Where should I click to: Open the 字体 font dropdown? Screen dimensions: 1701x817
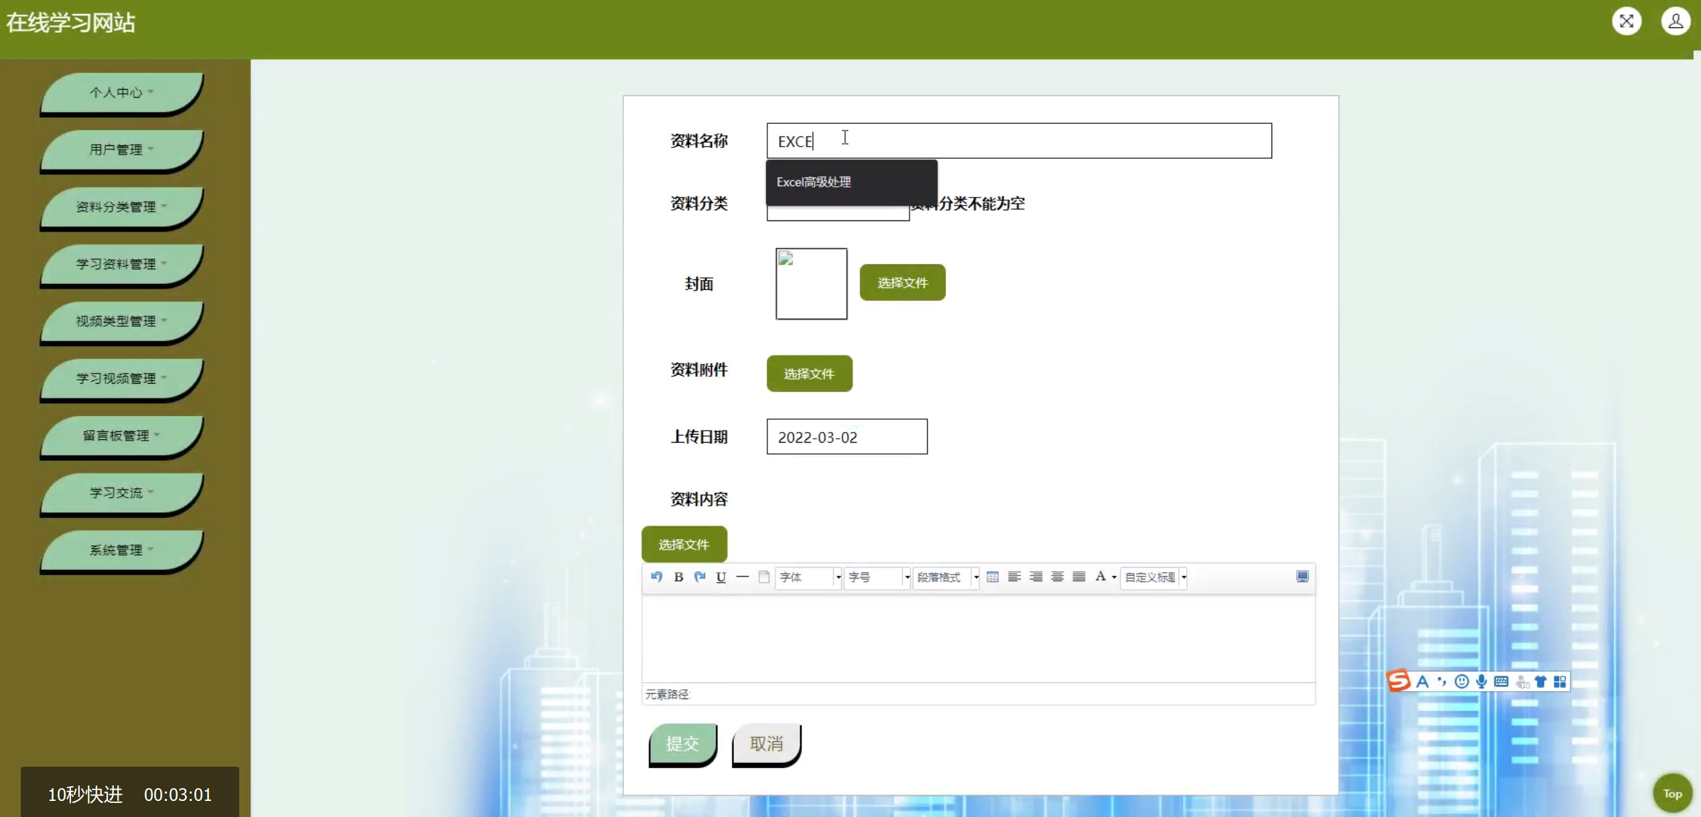(808, 577)
